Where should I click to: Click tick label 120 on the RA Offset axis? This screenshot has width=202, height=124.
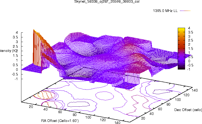pyautogui.click(x=103, y=120)
